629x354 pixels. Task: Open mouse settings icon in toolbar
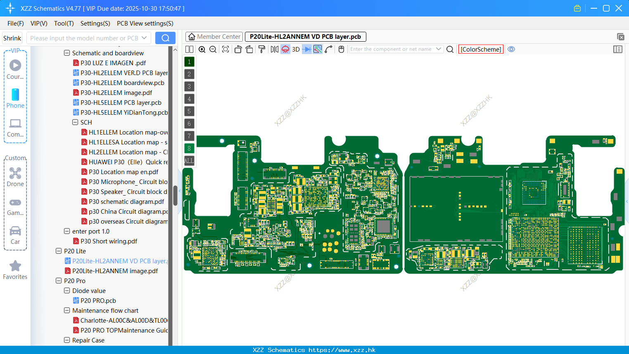[x=341, y=50]
